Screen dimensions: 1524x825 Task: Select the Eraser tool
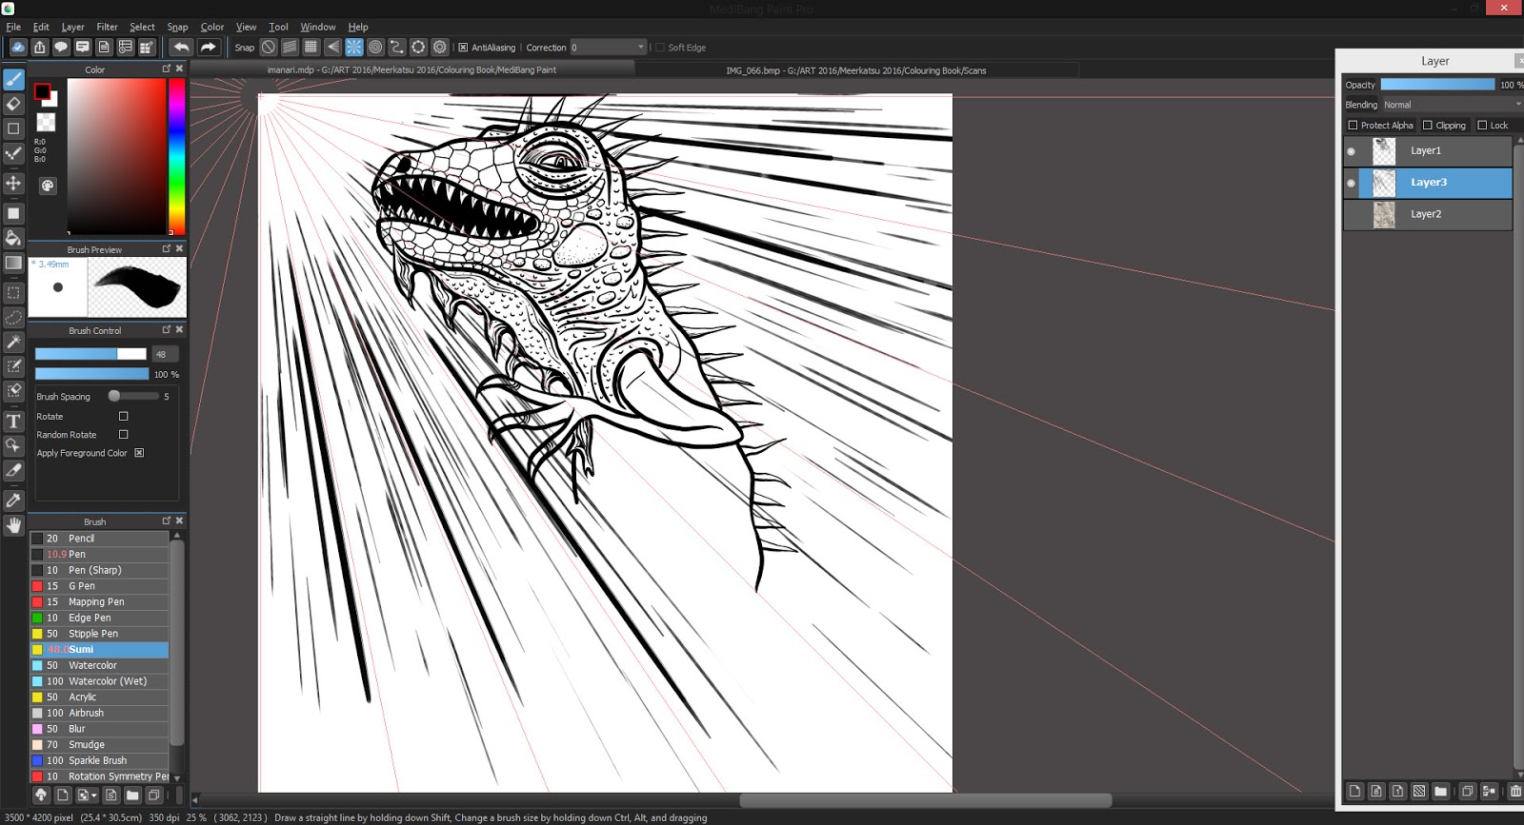(x=13, y=104)
